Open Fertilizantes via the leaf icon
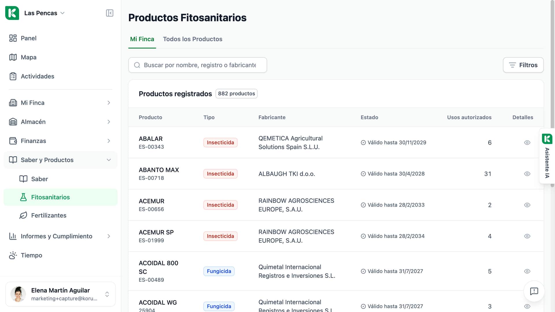 pos(23,215)
